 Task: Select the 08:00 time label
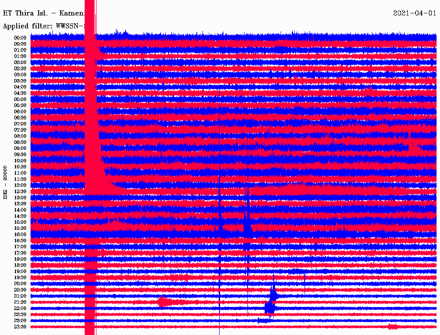[x=20, y=136]
